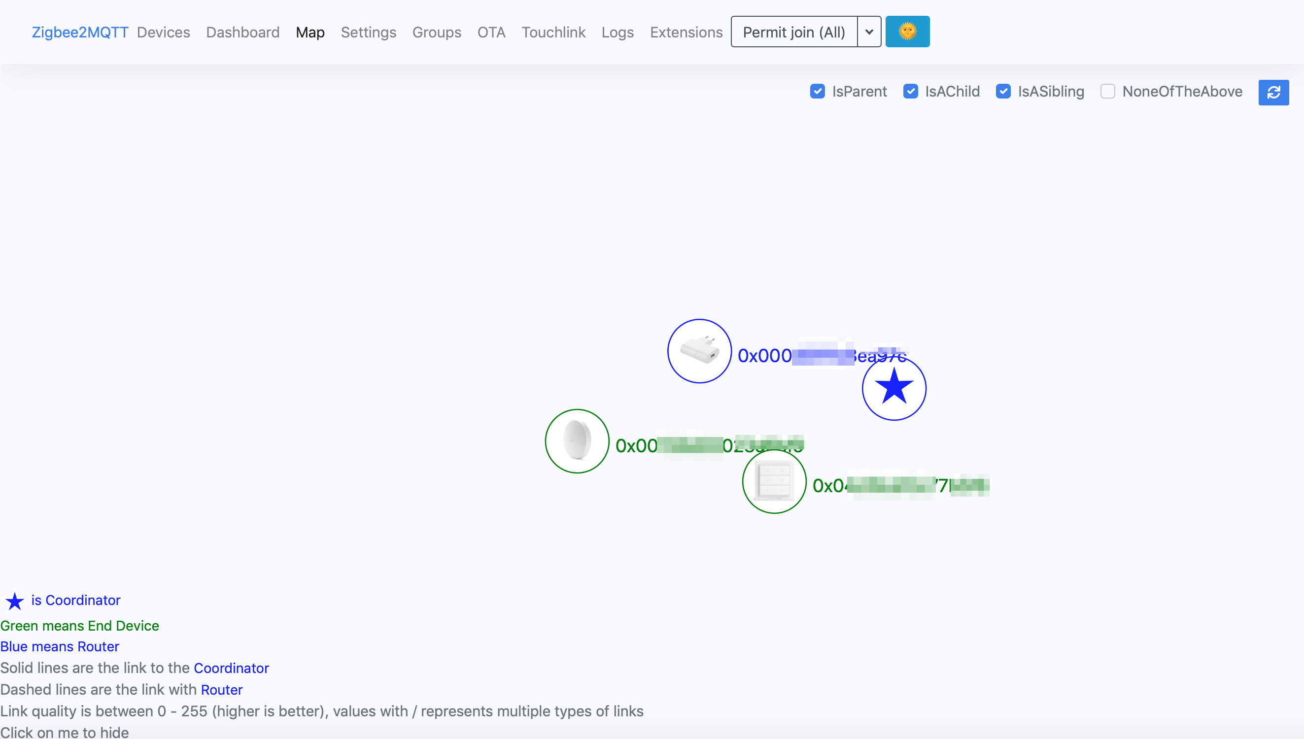Enable the NoneOfTheAbove filter
Image resolution: width=1304 pixels, height=739 pixels.
click(x=1108, y=91)
